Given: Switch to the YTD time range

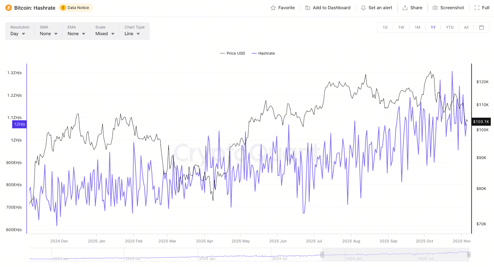Looking at the screenshot, I should point(450,27).
